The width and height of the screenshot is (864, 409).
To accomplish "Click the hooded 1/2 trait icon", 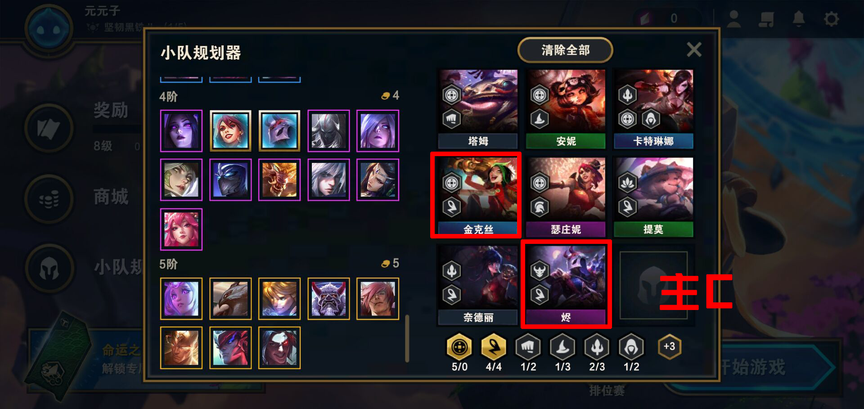I will coord(631,347).
